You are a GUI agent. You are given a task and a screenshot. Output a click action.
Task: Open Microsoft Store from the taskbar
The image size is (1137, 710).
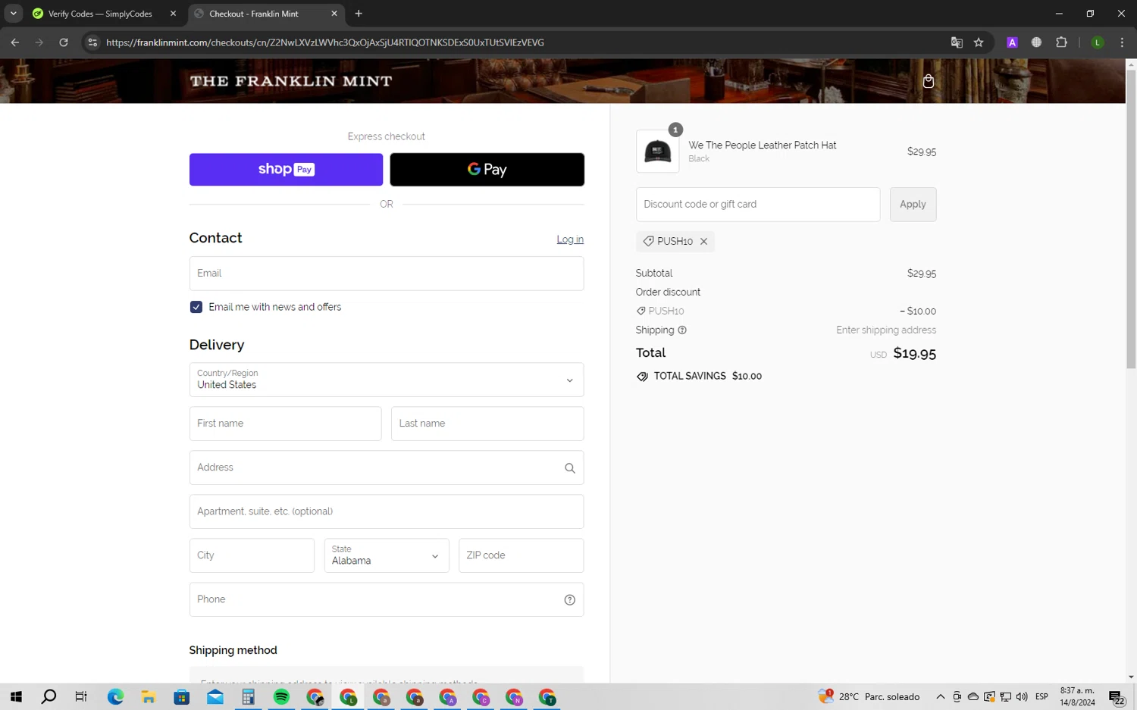point(182,697)
